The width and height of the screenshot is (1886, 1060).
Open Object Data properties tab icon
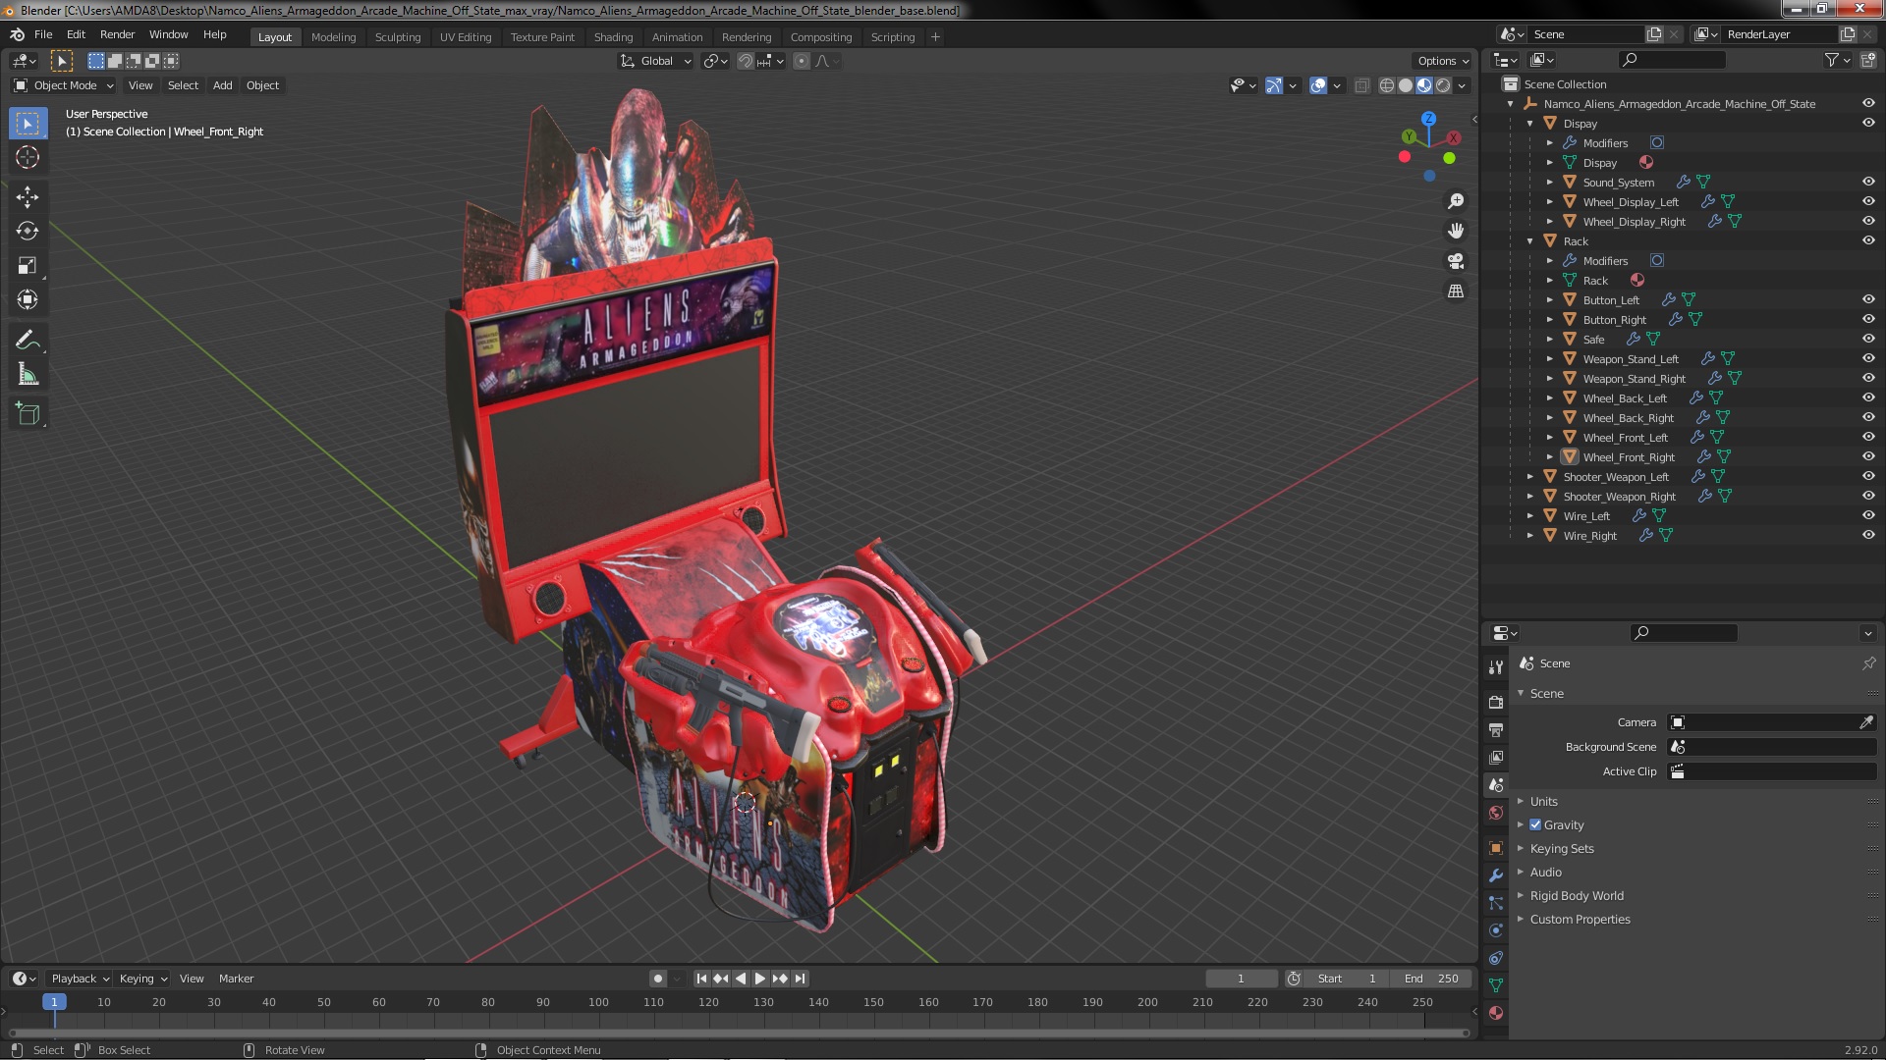coord(1496,985)
